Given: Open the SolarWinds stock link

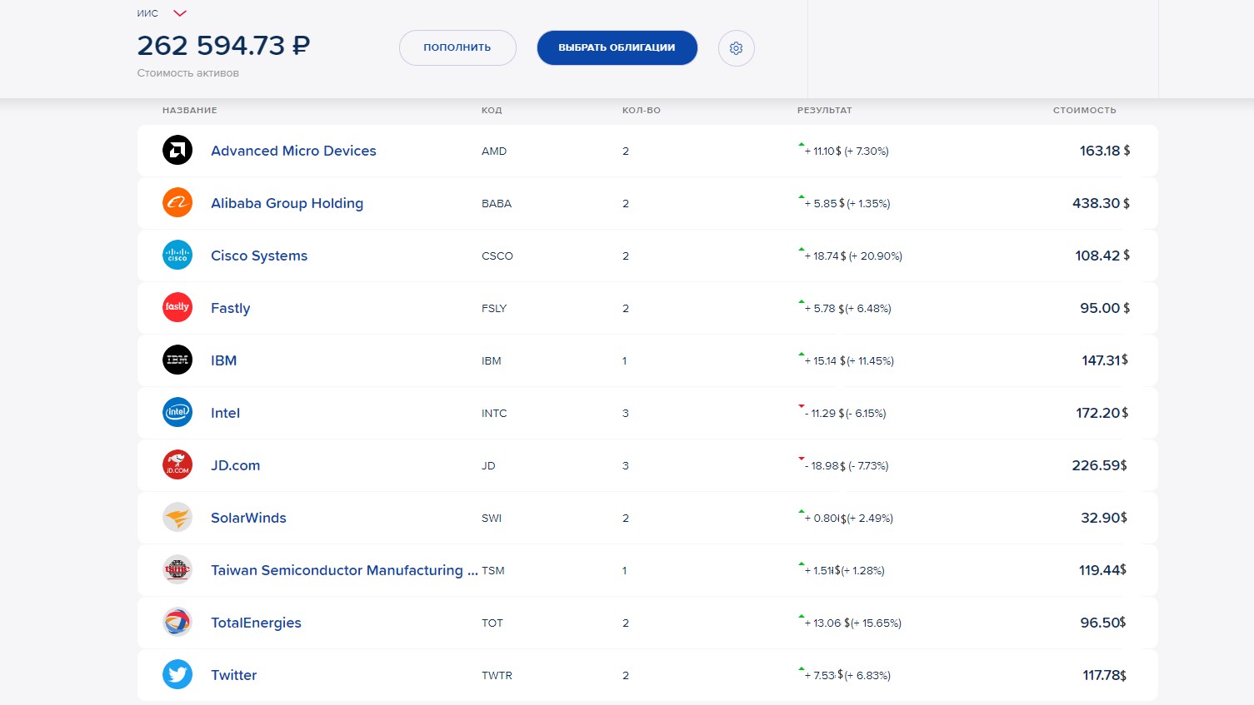Looking at the screenshot, I should coord(248,518).
